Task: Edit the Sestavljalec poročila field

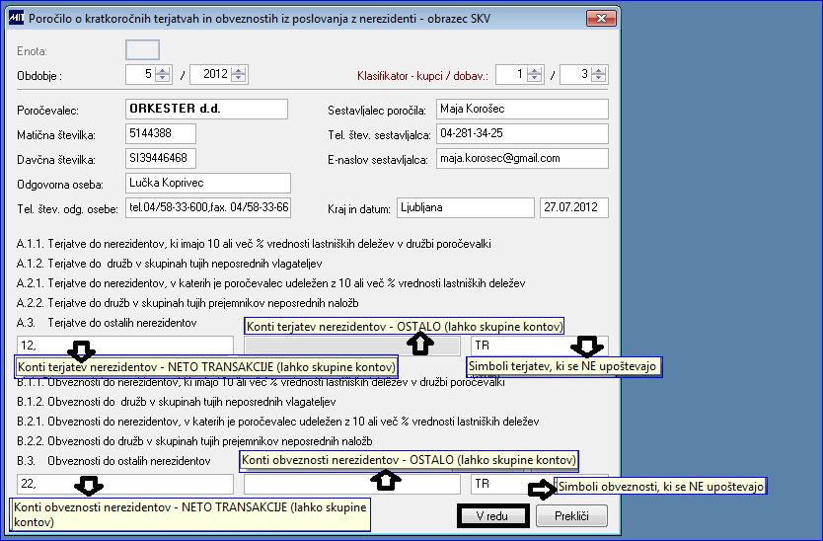Action: [x=522, y=110]
